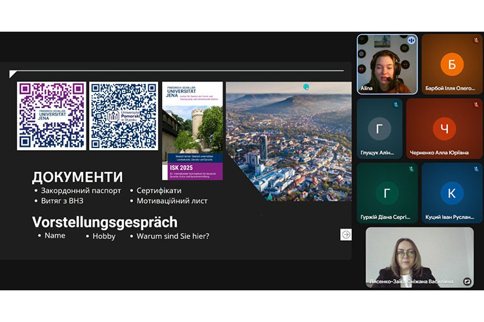Click muted microphone icon on Барбой Ілля tile

(476, 40)
